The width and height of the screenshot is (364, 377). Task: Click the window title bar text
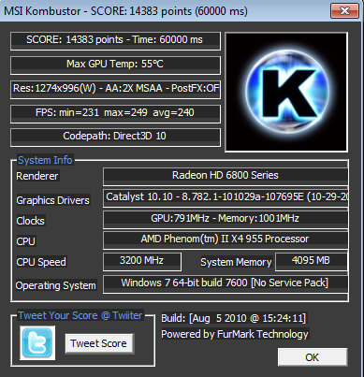pos(125,11)
